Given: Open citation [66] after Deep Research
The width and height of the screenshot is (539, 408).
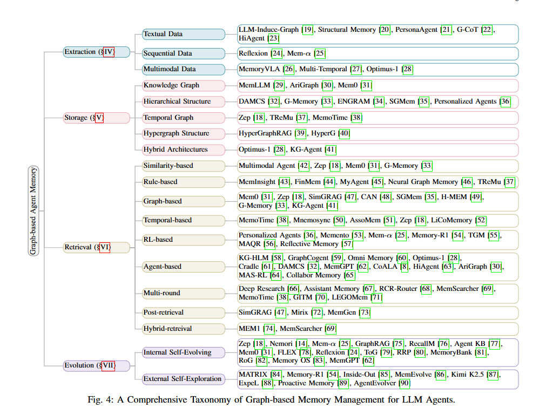Looking at the screenshot, I should tap(294, 289).
